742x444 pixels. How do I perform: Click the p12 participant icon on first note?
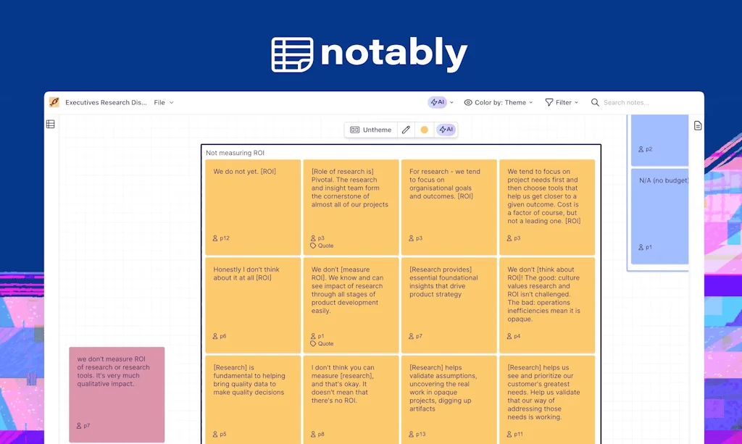click(215, 238)
